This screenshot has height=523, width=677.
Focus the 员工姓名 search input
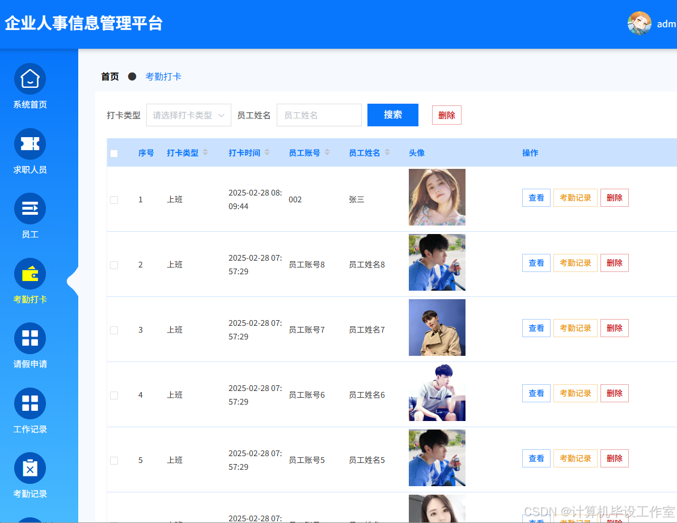(x=319, y=115)
